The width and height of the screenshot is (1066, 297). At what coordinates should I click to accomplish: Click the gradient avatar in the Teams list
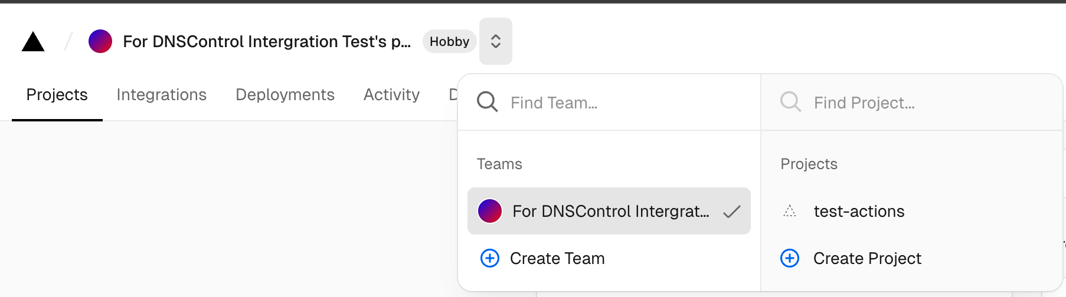pyautogui.click(x=490, y=211)
